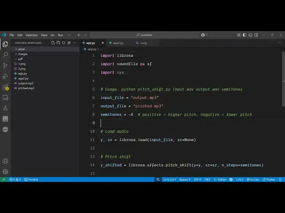Open the File menu
Image resolution: width=285 pixels, height=213 pixels.
point(12,35)
